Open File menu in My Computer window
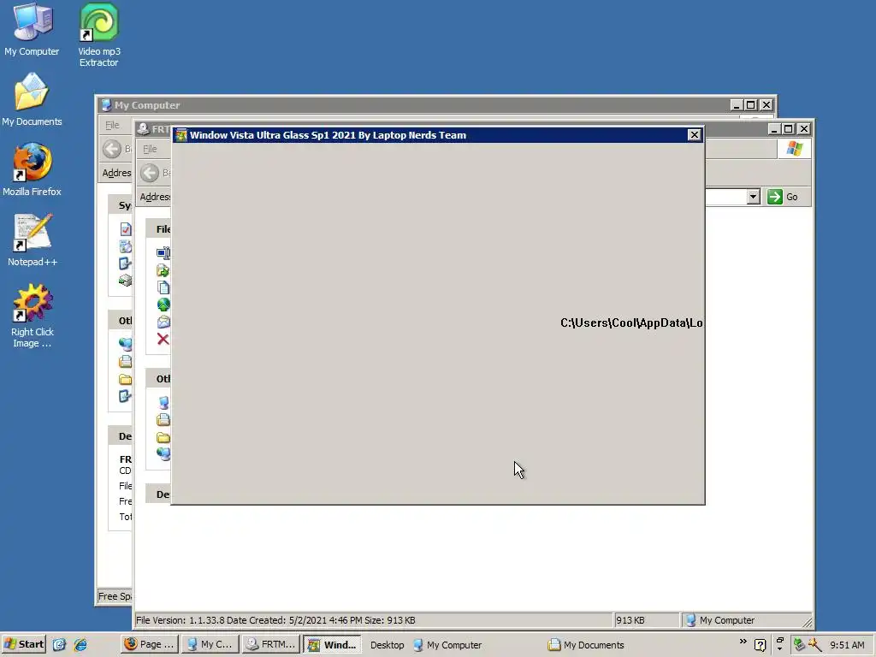The height and width of the screenshot is (657, 876). coord(112,125)
